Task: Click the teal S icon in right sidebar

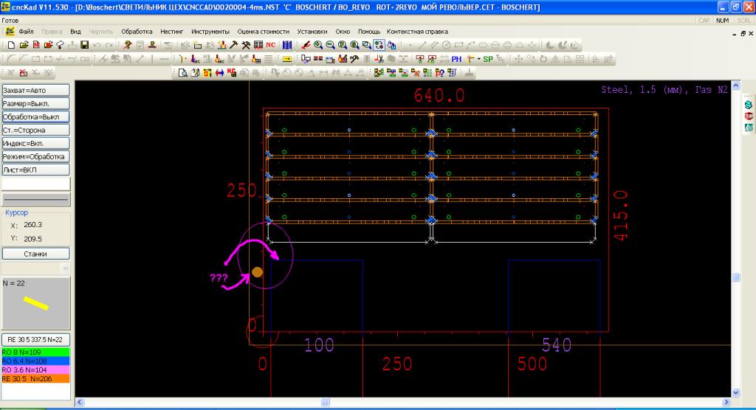Action: click(749, 105)
